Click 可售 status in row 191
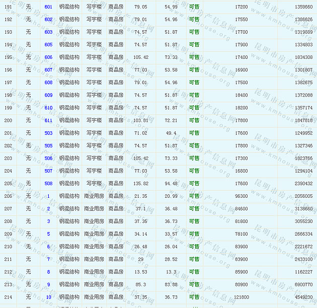 click(x=194, y=7)
